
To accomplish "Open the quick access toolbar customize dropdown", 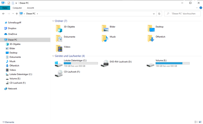I will point(16,3).
